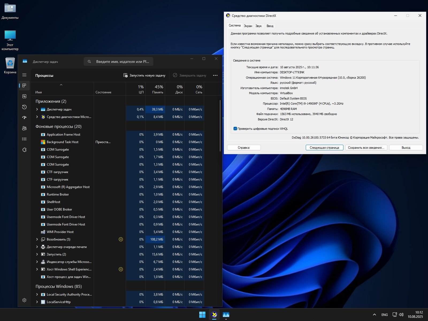The image size is (428, 321).
Task: Open Task Manager hamburger navigation menu
Action: coord(24,75)
